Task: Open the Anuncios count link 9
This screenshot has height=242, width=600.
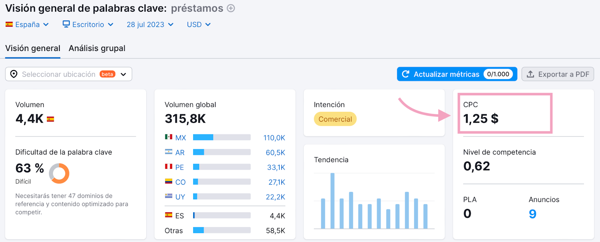Action: (x=532, y=214)
